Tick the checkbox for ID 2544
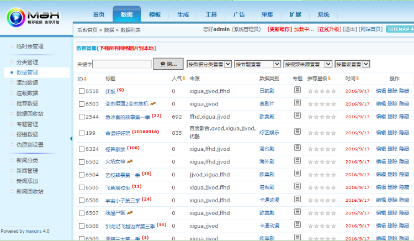The image size is (414, 241). tap(82, 117)
